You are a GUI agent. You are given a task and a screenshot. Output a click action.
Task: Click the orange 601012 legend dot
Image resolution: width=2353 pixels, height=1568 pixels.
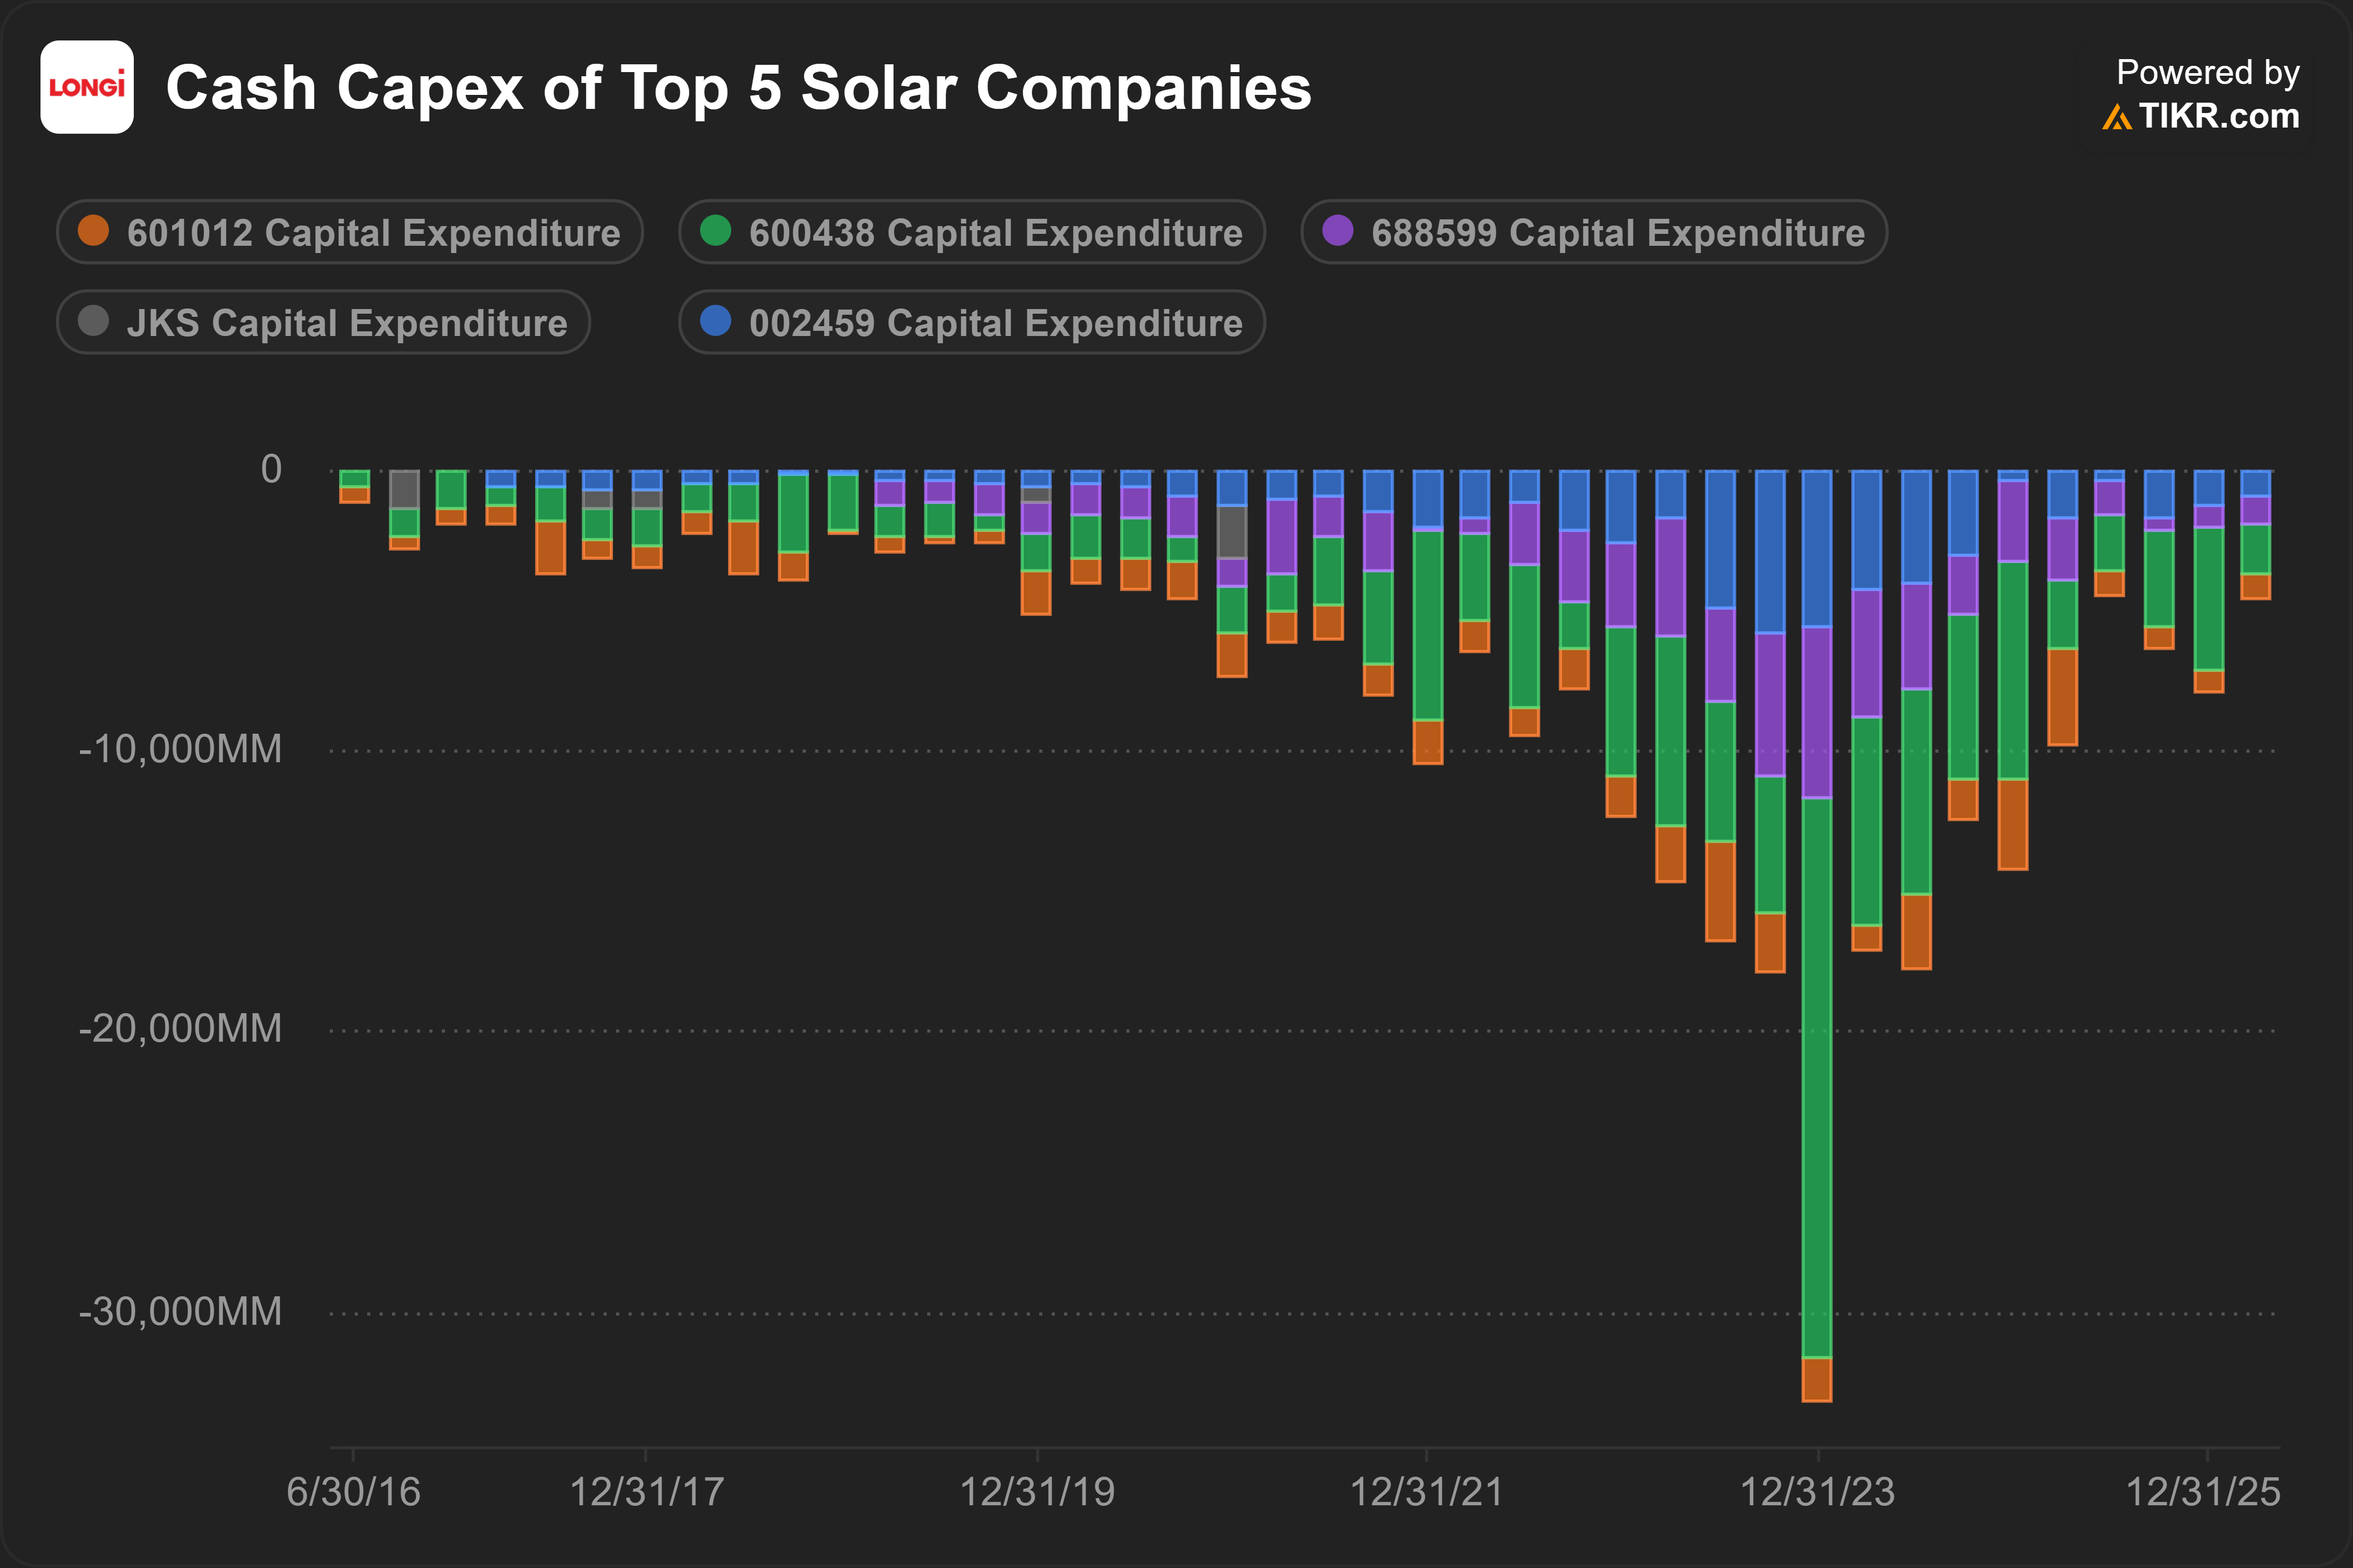click(93, 231)
